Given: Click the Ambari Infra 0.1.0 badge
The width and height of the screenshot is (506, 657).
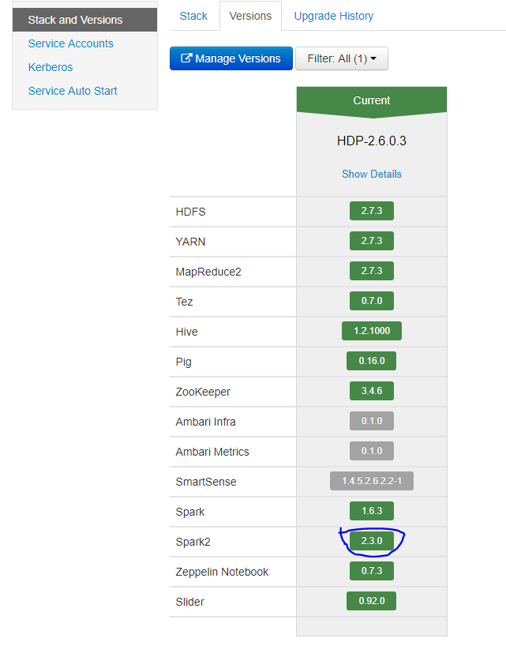Looking at the screenshot, I should coord(371,421).
